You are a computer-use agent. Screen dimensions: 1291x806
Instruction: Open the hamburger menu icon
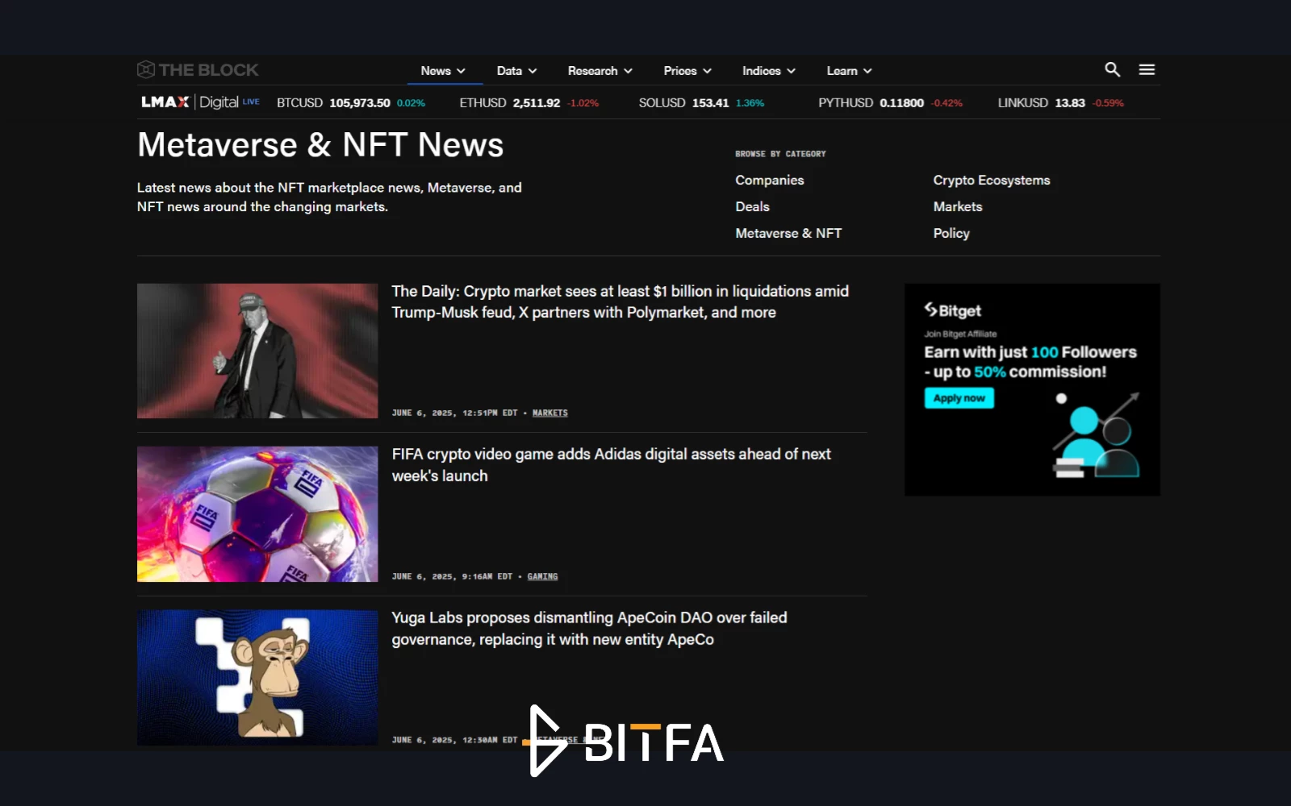point(1147,70)
